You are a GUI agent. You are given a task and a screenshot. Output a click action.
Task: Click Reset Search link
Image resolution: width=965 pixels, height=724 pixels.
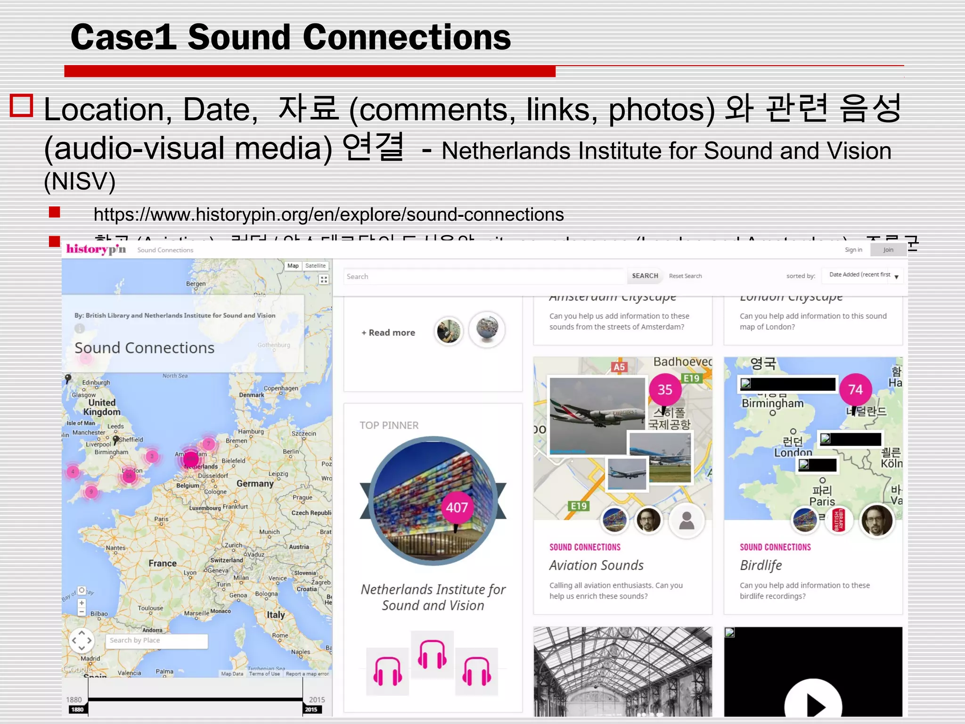(685, 276)
